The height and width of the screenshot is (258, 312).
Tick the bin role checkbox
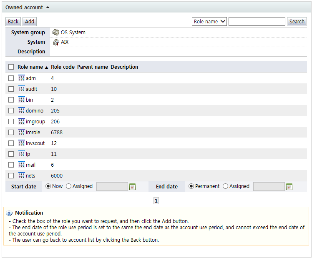point(11,100)
